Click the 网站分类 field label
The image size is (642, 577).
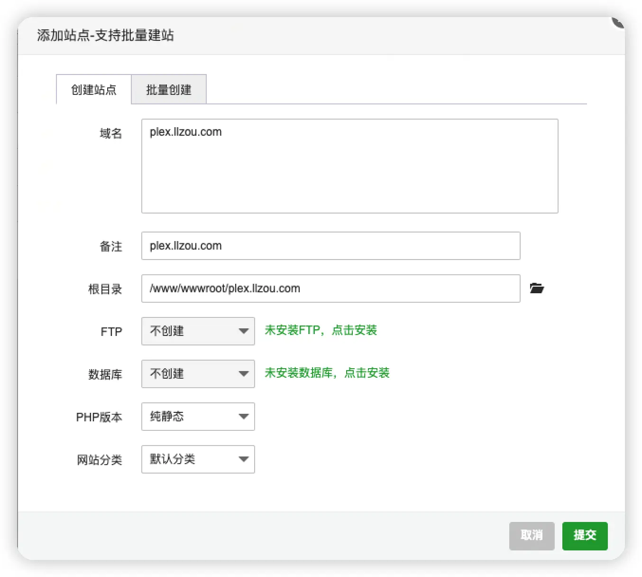click(x=100, y=460)
